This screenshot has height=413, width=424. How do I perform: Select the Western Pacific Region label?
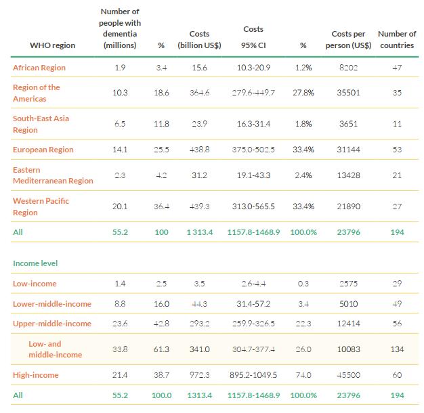41,206
